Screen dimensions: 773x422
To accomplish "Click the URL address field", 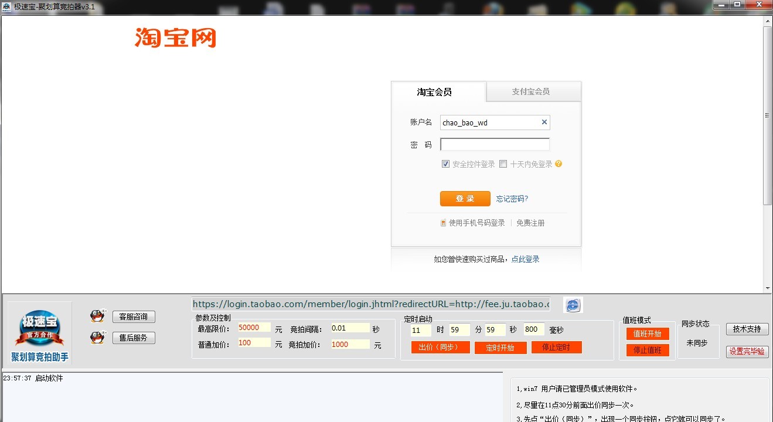I will [372, 304].
